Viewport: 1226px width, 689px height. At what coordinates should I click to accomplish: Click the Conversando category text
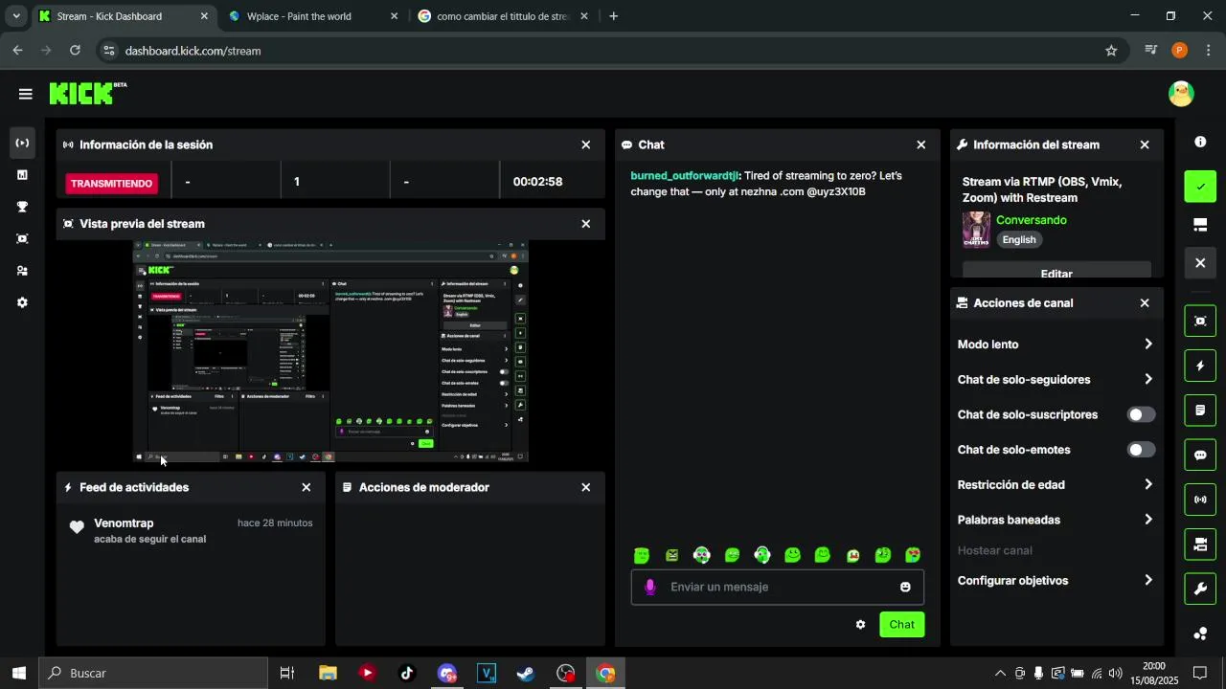coord(1032,220)
